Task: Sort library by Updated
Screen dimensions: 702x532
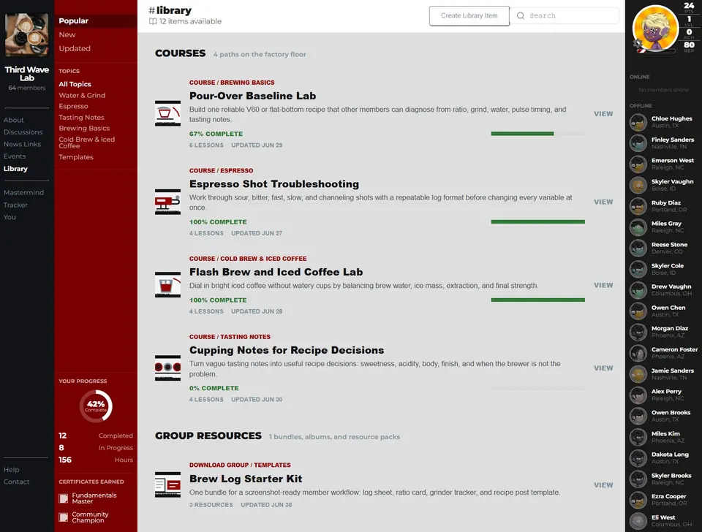Action: (x=75, y=48)
